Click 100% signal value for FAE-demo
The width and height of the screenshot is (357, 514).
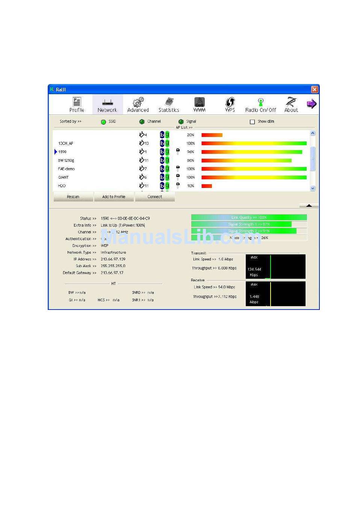point(191,169)
